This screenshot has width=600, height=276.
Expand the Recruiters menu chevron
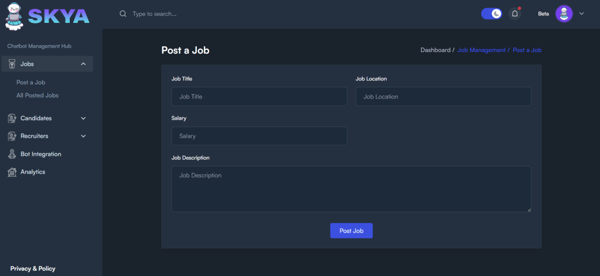coord(83,136)
